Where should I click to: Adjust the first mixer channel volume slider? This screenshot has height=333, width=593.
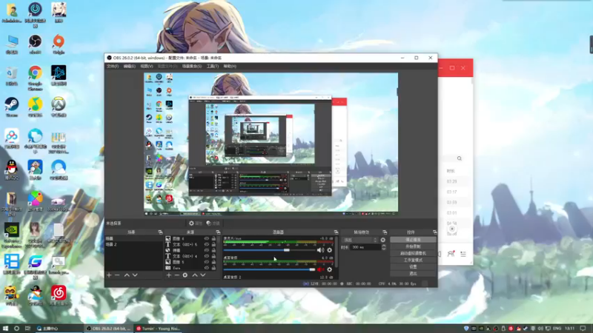(269, 250)
